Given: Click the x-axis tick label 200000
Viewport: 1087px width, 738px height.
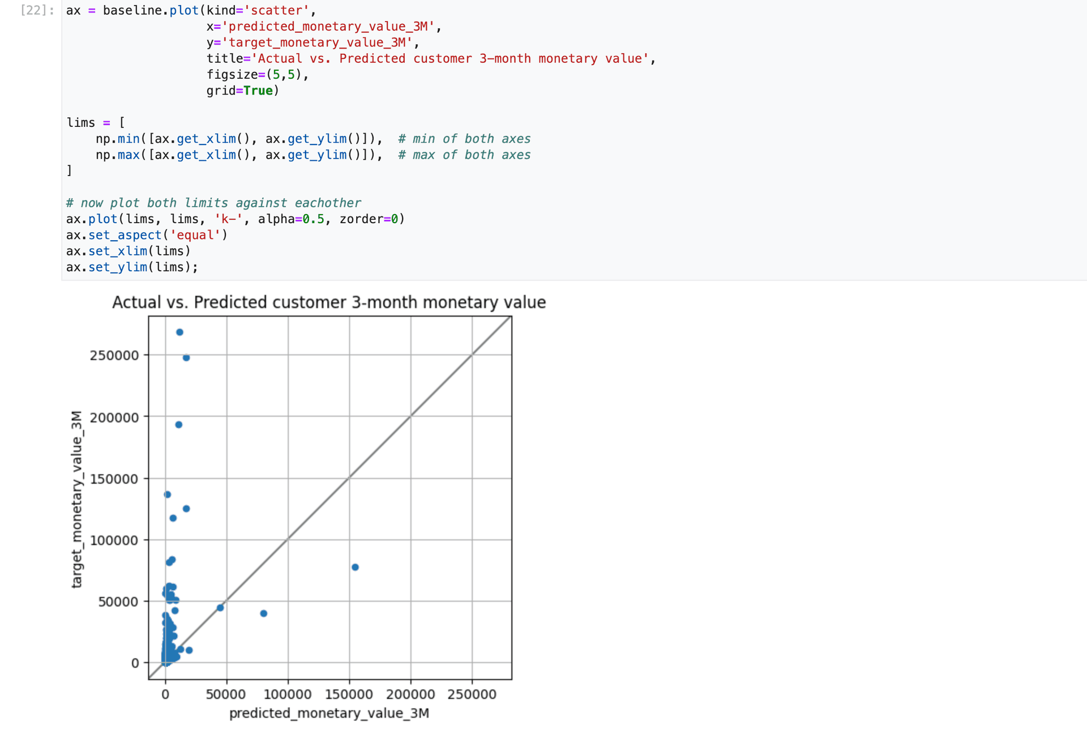Looking at the screenshot, I should (x=410, y=694).
